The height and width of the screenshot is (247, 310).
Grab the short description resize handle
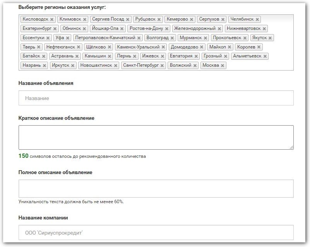click(x=291, y=147)
